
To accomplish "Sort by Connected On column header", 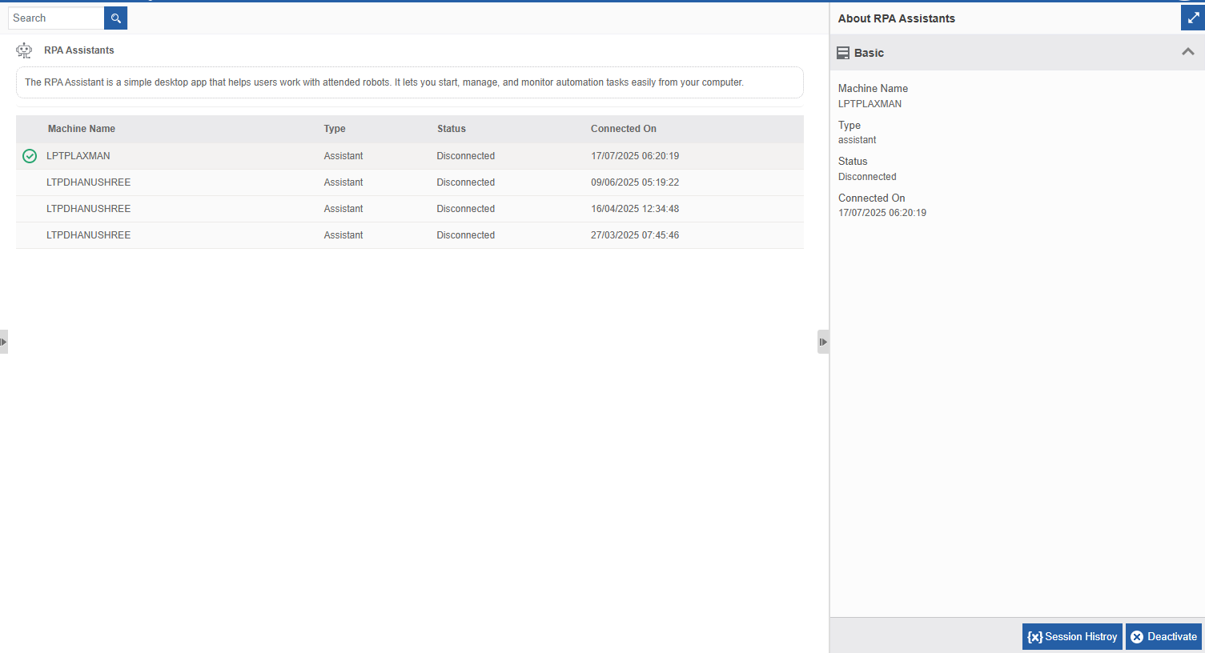I will tap(624, 129).
